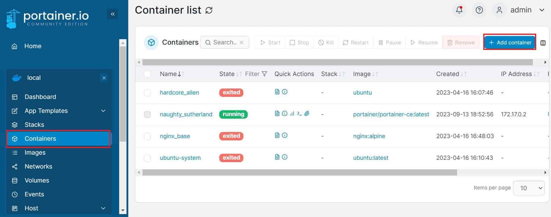View logs for naughty_sutherland container

pyautogui.click(x=277, y=113)
